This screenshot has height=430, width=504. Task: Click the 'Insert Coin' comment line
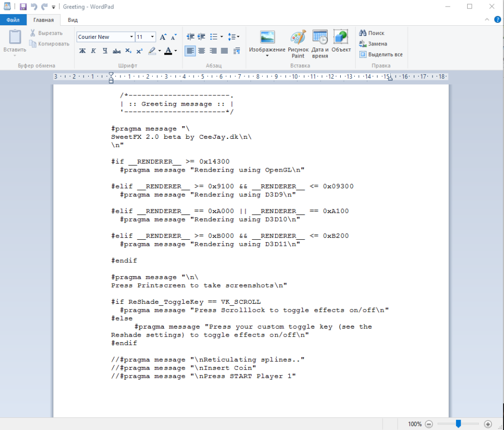pos(183,368)
